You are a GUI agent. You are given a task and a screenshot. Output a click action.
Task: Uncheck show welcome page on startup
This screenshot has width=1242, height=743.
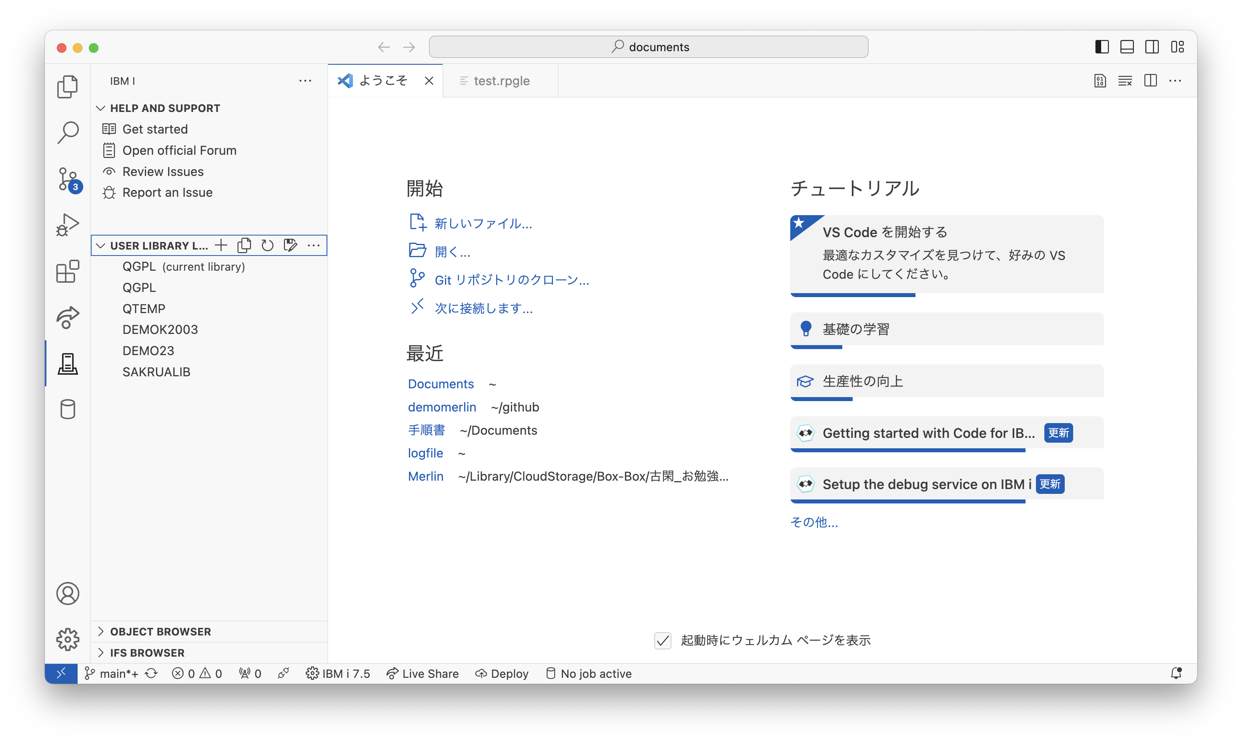(x=663, y=640)
